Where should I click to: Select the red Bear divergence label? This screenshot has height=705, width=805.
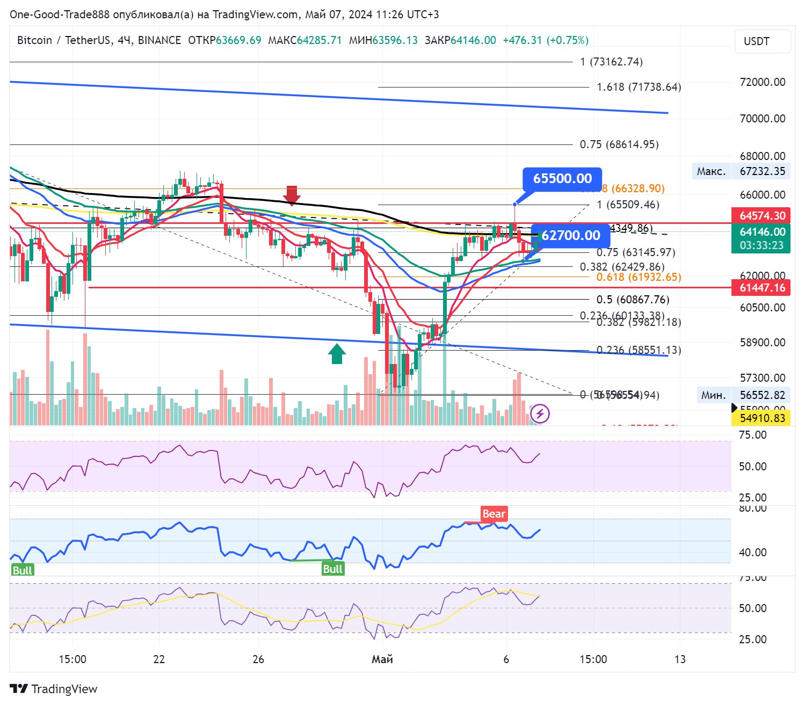(x=494, y=514)
